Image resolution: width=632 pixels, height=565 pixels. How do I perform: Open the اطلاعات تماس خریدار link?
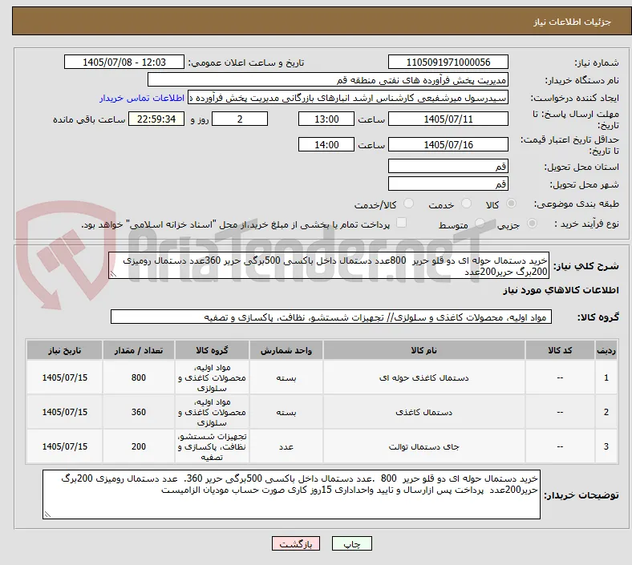(142, 98)
